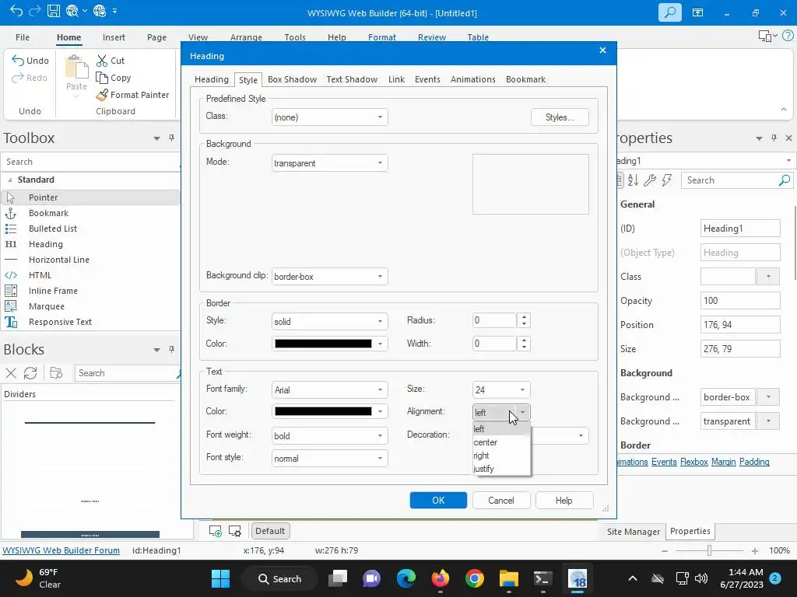Switch to the Heading tab in dialog

click(x=212, y=79)
